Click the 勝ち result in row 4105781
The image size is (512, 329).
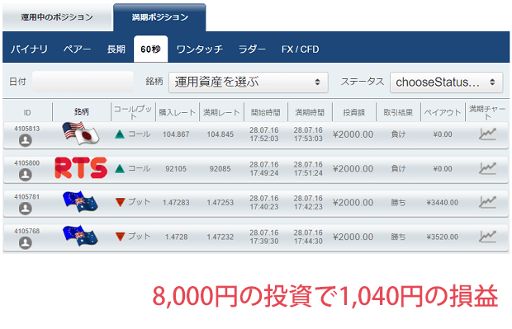(398, 203)
